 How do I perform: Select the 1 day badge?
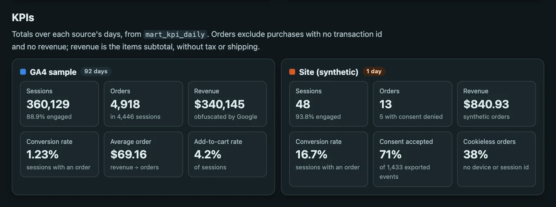pyautogui.click(x=374, y=71)
